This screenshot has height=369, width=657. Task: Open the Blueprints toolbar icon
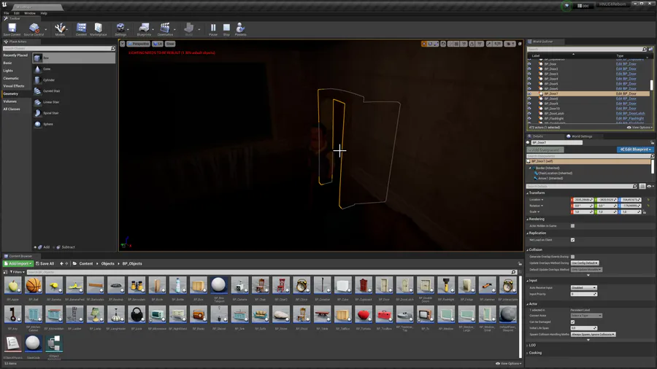(144, 28)
